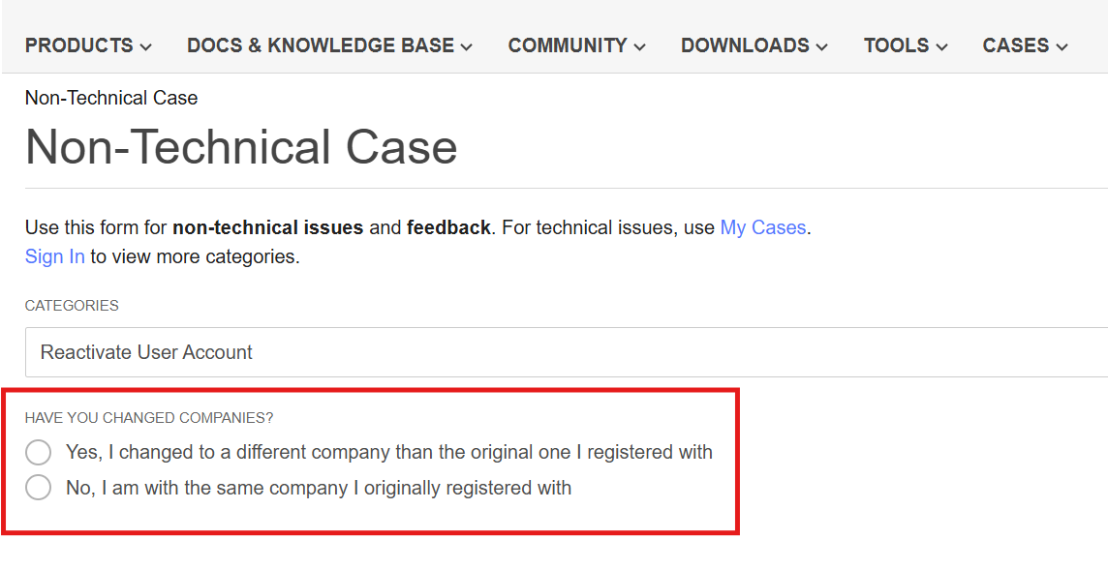The image size is (1108, 569).
Task: Click the Sign In link
Action: click(54, 256)
